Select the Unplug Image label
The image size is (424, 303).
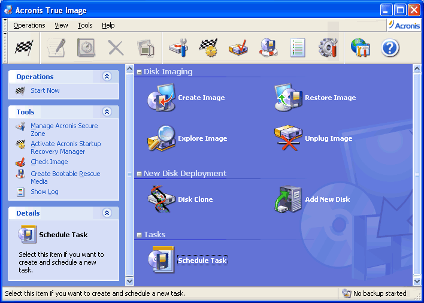[x=329, y=138]
